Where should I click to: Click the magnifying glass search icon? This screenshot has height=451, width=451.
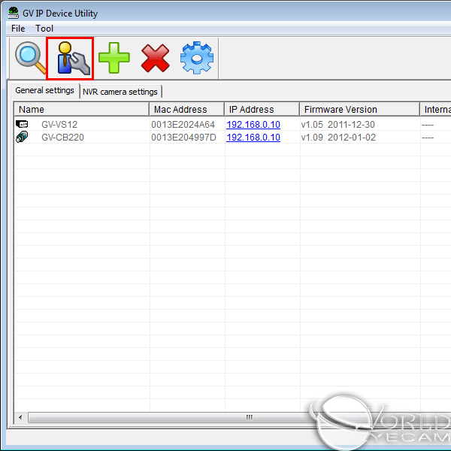point(30,58)
